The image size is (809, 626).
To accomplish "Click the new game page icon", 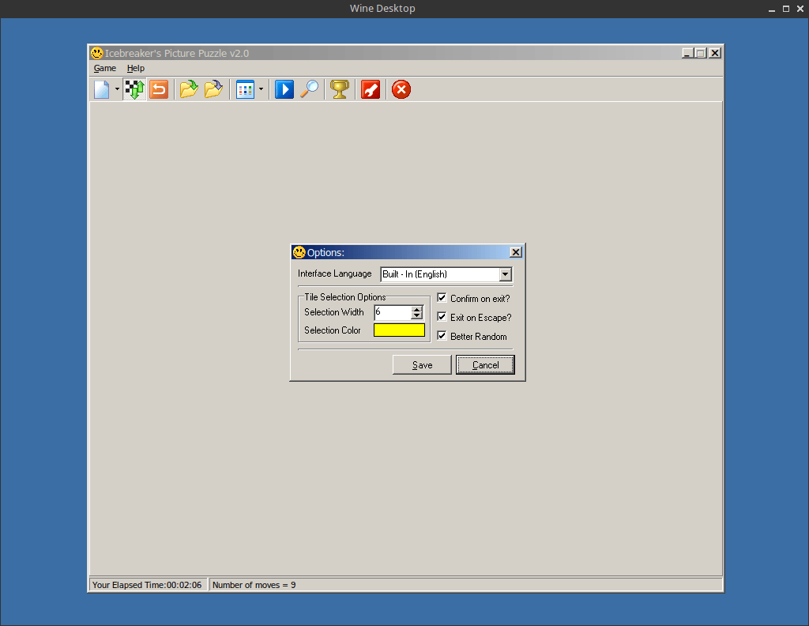I will click(102, 89).
